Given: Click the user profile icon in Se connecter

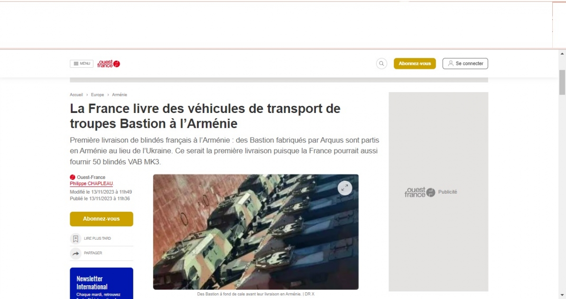Looking at the screenshot, I should point(451,63).
